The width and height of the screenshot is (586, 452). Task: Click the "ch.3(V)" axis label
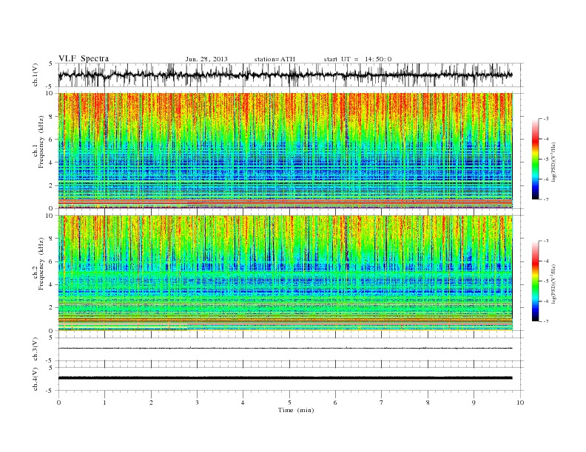click(x=36, y=349)
